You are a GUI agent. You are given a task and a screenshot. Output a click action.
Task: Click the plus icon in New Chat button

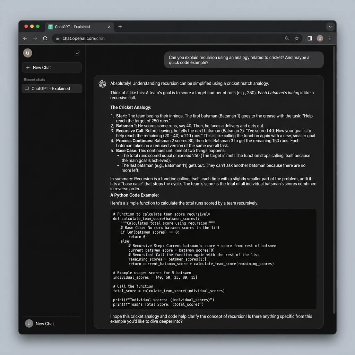28,68
